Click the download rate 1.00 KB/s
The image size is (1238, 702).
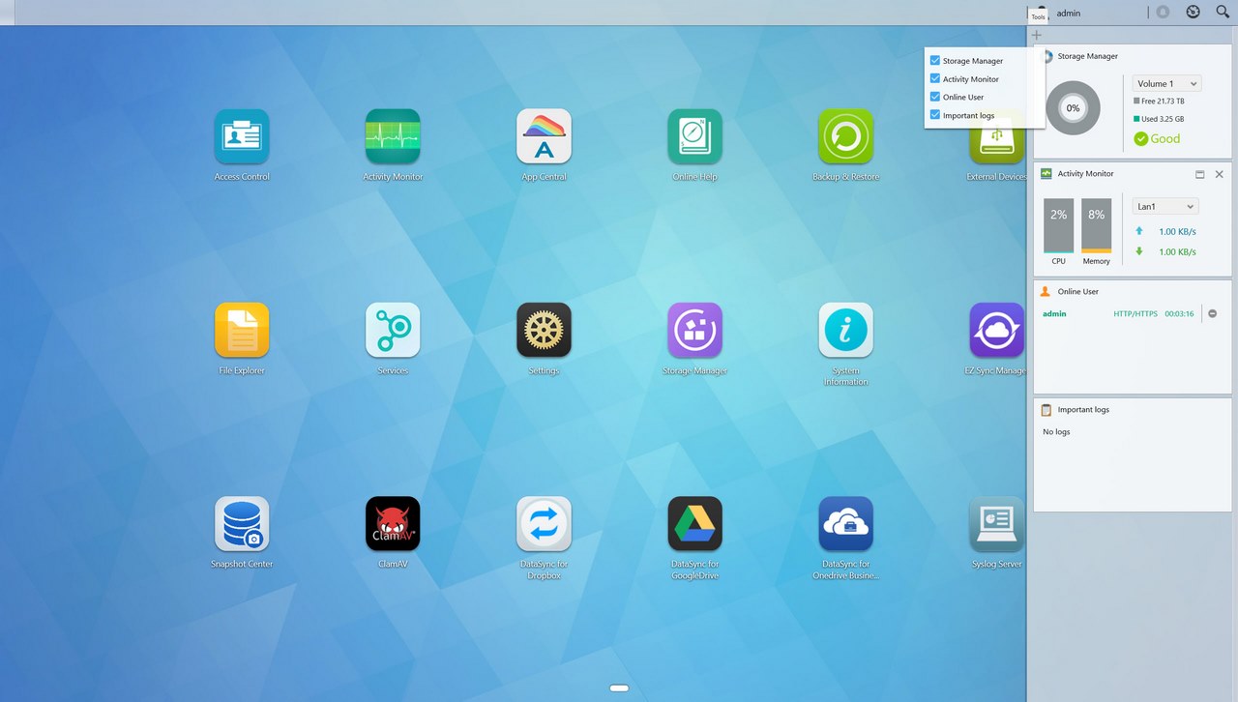point(1177,251)
